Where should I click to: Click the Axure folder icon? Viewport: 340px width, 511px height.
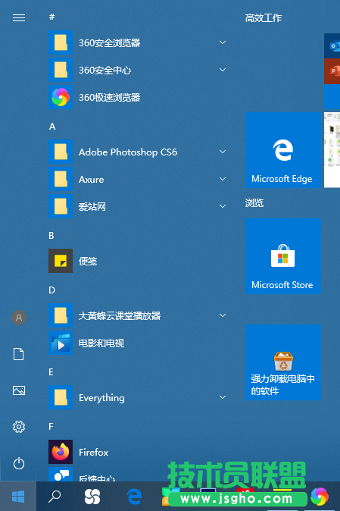click(61, 179)
